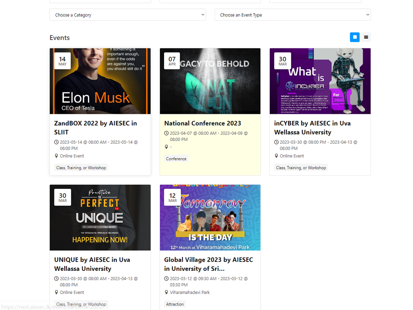The image size is (413, 310).
Task: Click the Attraction category tag
Action: pos(175,304)
